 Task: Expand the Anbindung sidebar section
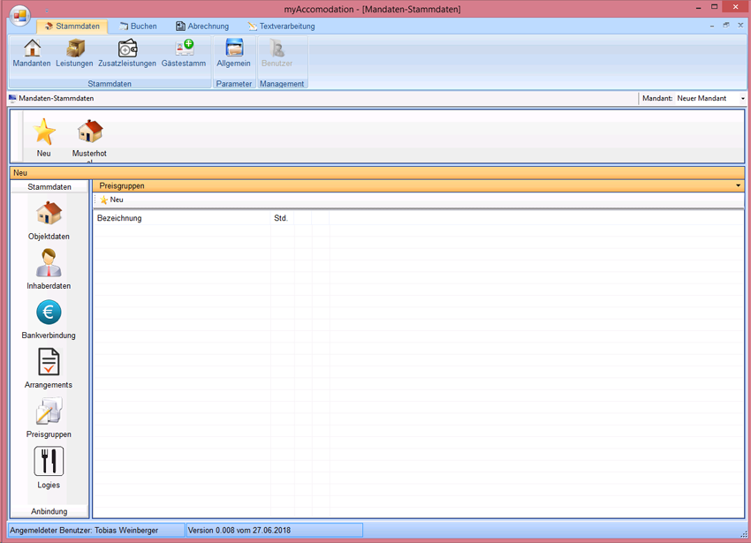pyautogui.click(x=49, y=511)
